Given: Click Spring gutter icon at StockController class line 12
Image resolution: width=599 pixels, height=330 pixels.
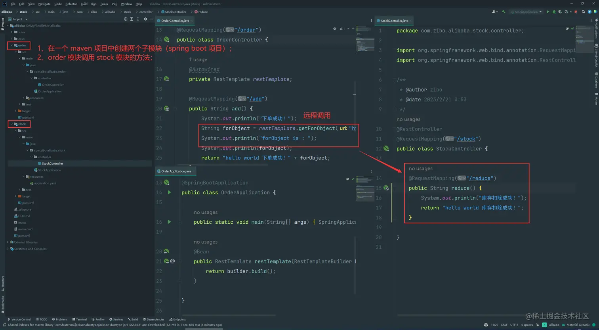Looking at the screenshot, I should point(386,149).
